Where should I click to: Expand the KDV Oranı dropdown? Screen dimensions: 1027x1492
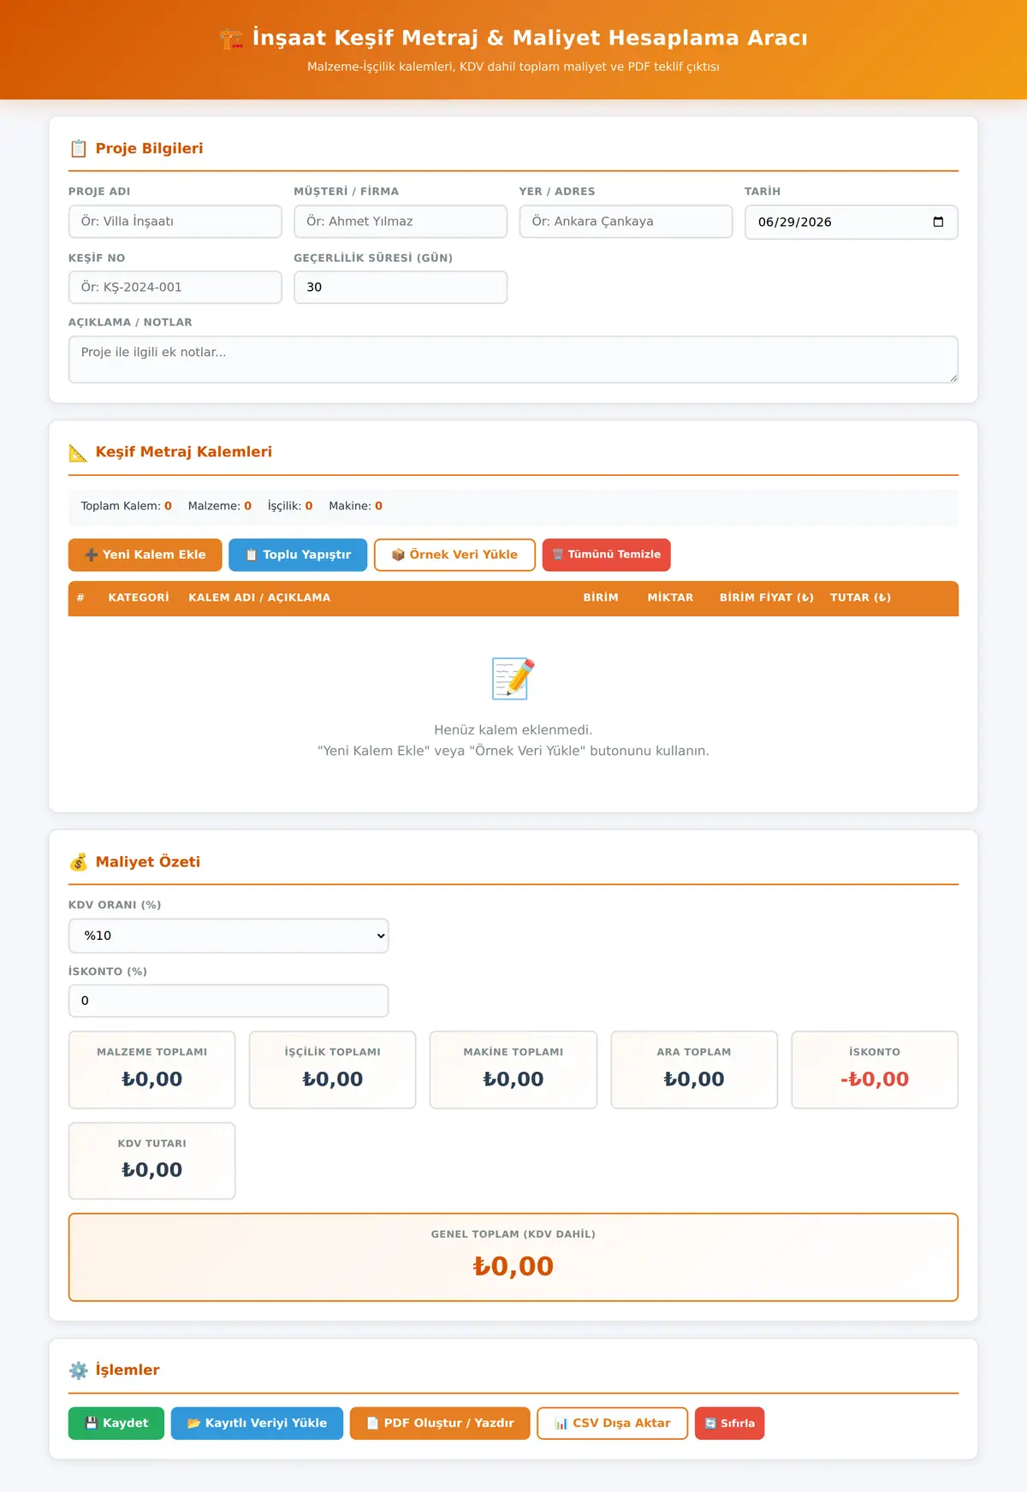pos(229,936)
